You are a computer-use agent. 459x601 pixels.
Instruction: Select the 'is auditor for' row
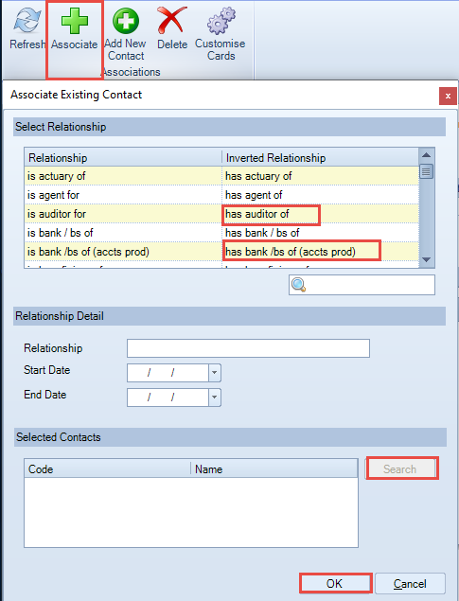[x=221, y=214]
